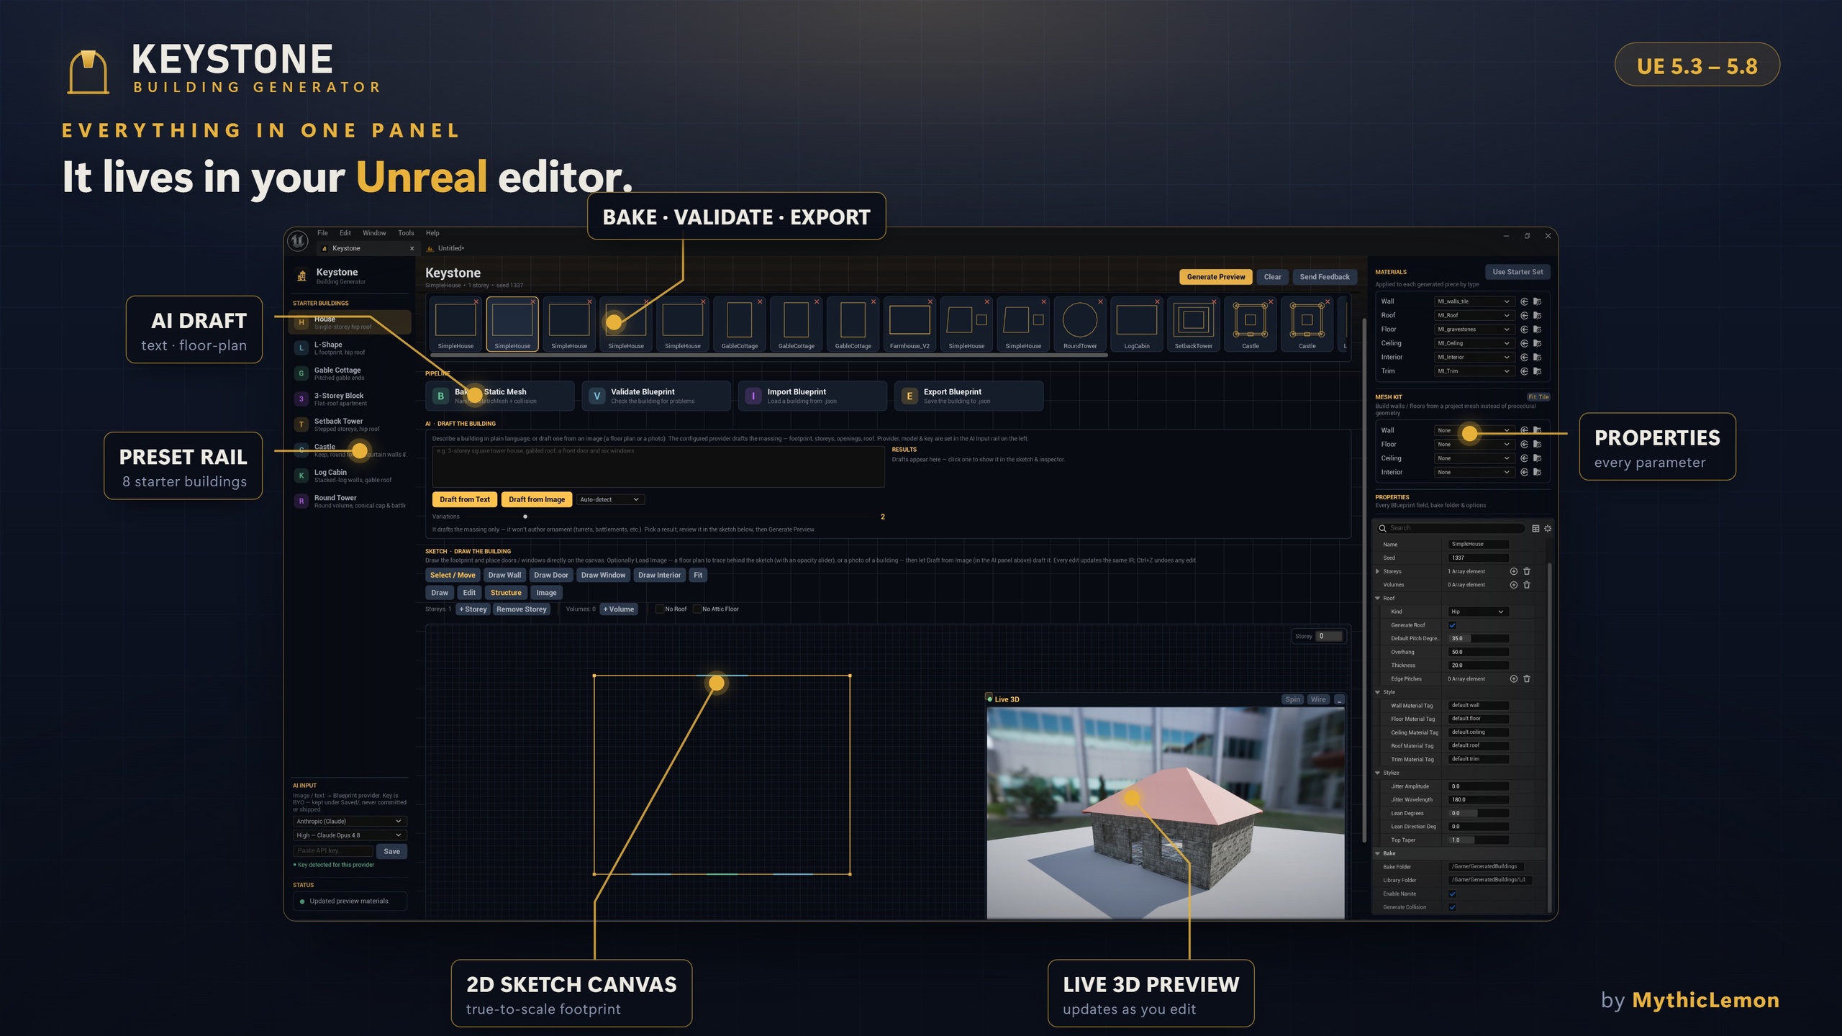Collapse the Bake section
This screenshot has width=1842, height=1036.
(1378, 853)
